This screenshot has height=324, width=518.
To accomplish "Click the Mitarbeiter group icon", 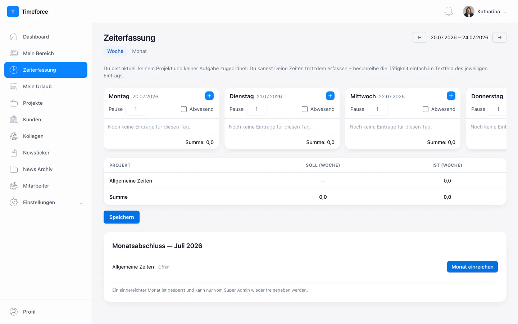I will pyautogui.click(x=14, y=186).
